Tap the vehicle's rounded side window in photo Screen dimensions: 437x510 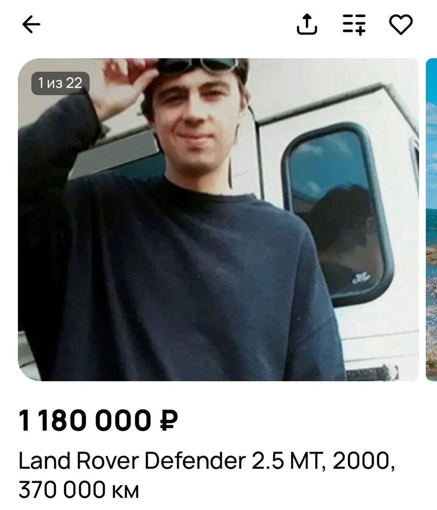tap(338, 214)
